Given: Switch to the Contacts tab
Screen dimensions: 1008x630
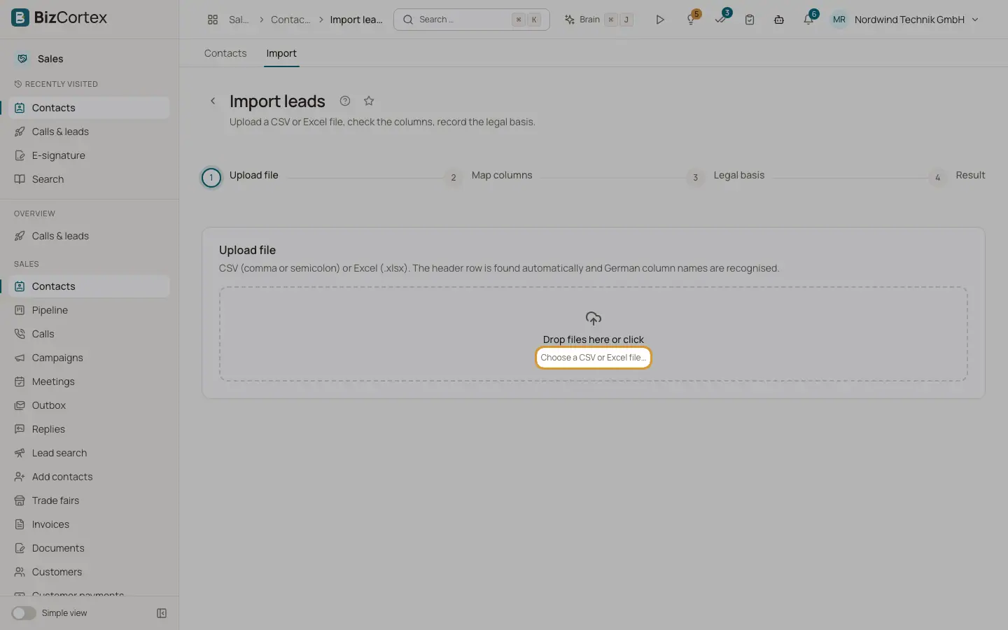Looking at the screenshot, I should point(225,53).
